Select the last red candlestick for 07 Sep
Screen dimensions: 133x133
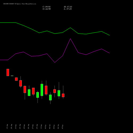point(63,95)
